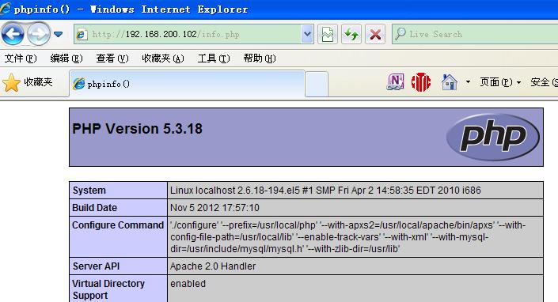Click the magnifier icon in Live Search
The height and width of the screenshot is (302, 558).
tap(400, 34)
